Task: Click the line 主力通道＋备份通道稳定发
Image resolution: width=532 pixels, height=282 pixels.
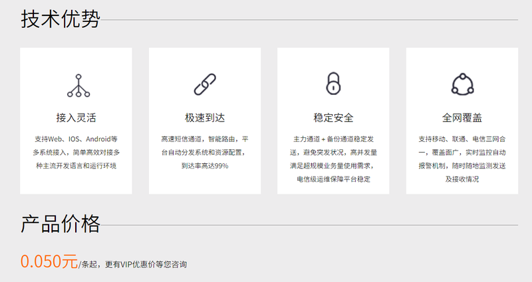Action: click(333, 139)
